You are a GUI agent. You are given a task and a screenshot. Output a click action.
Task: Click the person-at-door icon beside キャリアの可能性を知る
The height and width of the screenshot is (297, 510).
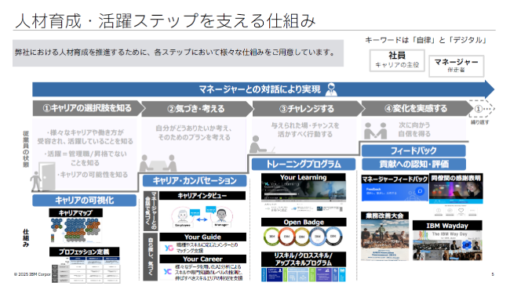pos(42,176)
